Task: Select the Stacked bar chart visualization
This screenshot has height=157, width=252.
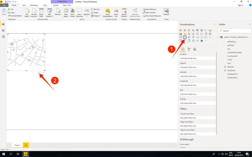Action: (181, 30)
